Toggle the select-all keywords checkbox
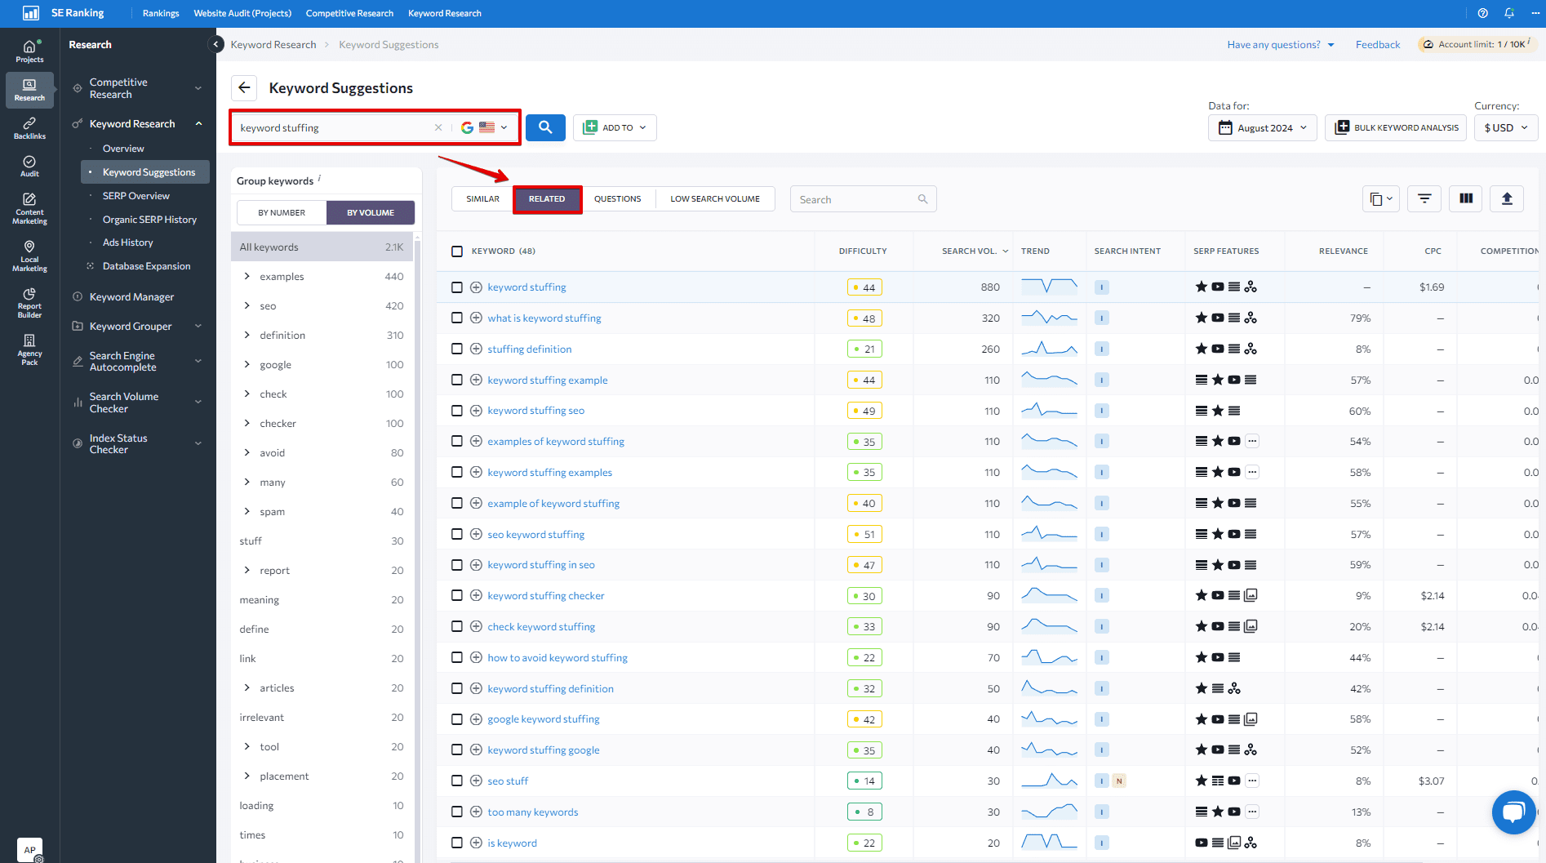 pos(457,251)
